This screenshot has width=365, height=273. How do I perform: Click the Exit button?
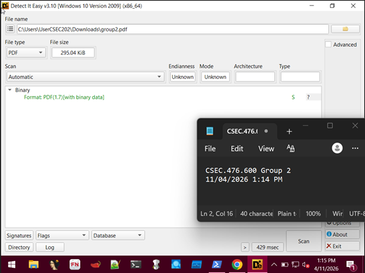pyautogui.click(x=342, y=246)
